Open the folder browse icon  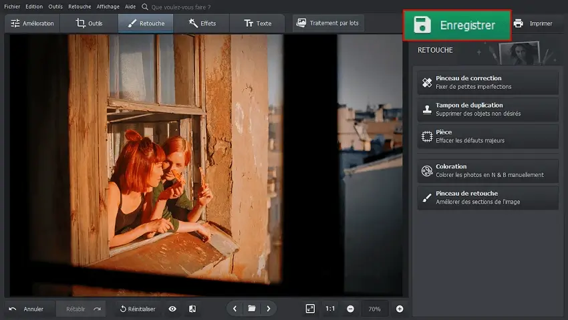[x=252, y=309]
